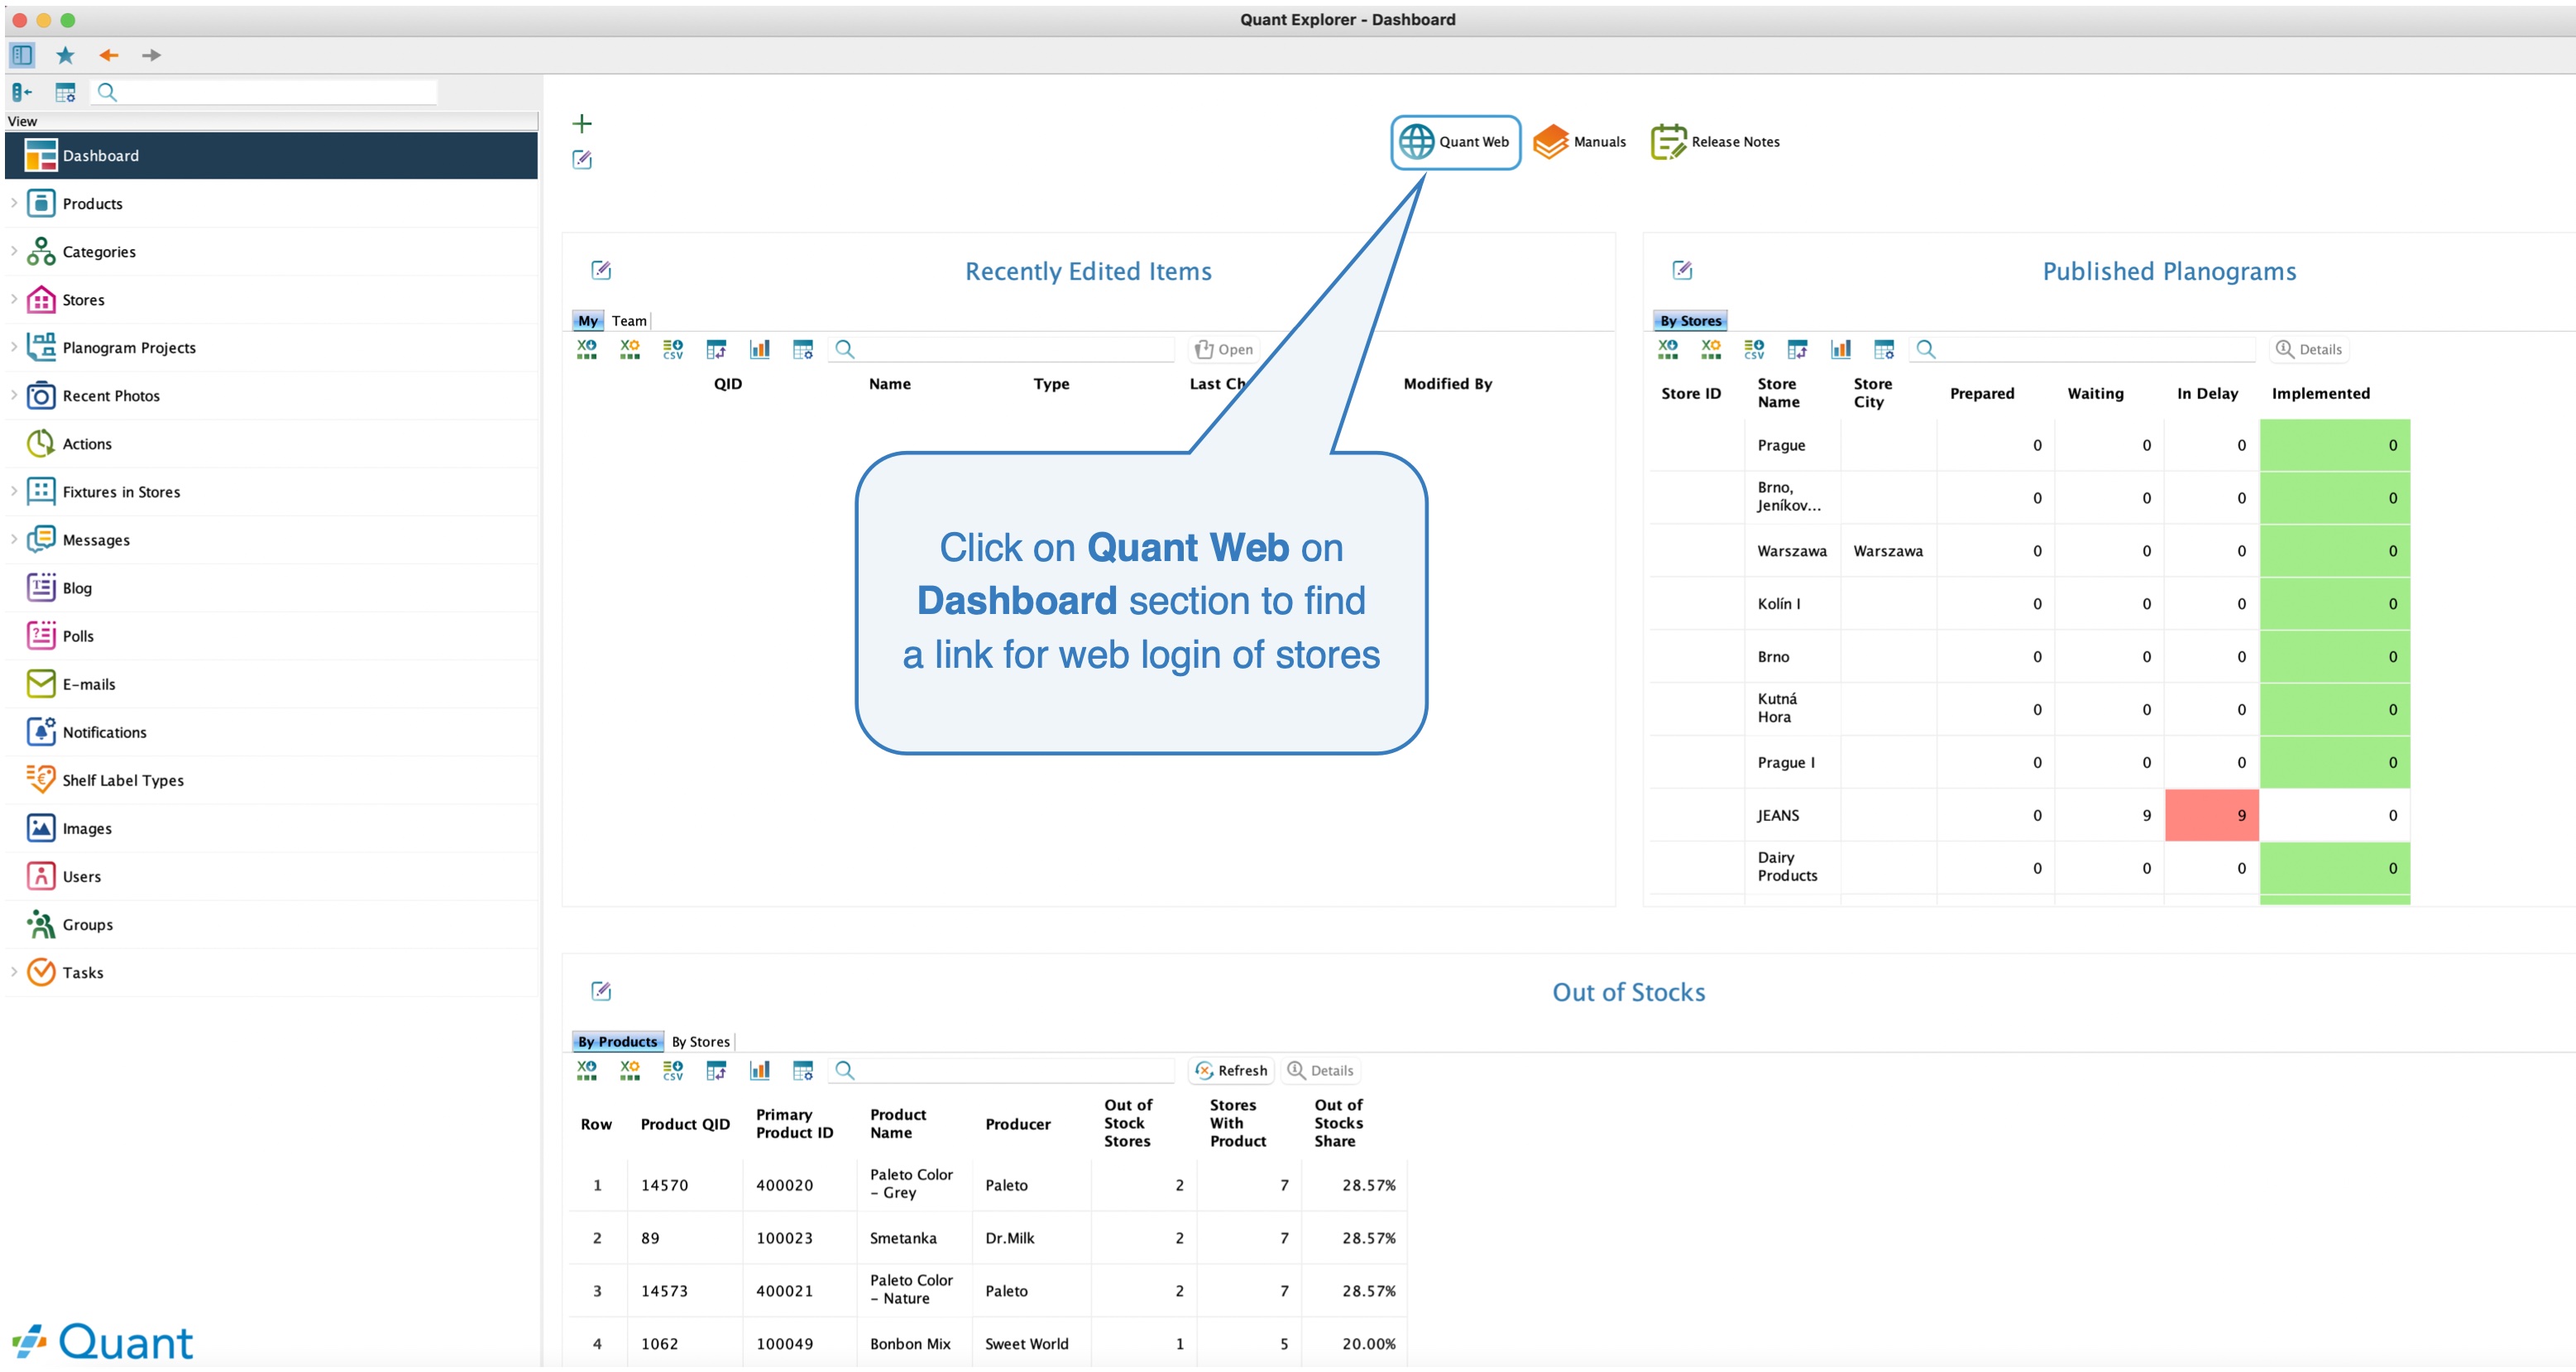
Task: Open column settings in Recently Edited Items
Action: coord(803,349)
